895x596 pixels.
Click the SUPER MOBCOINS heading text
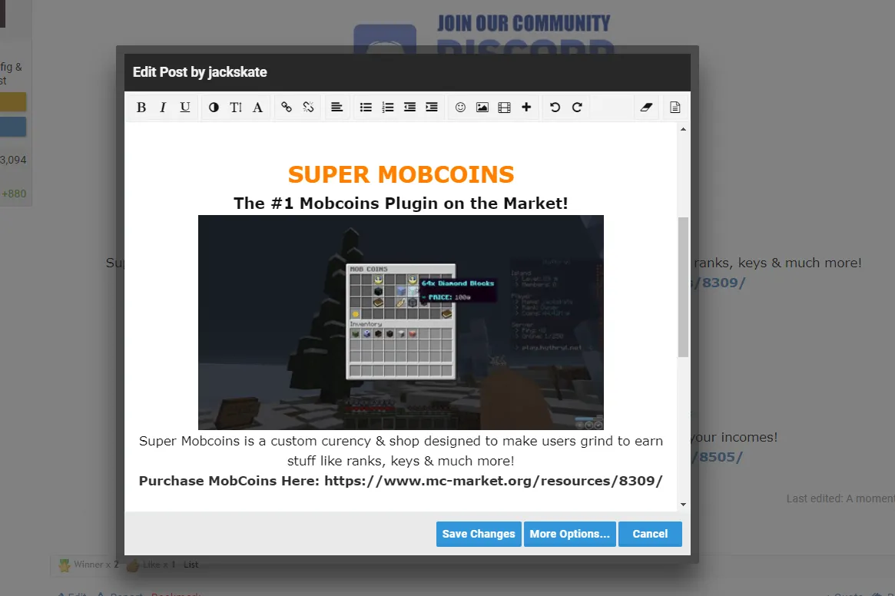click(401, 174)
